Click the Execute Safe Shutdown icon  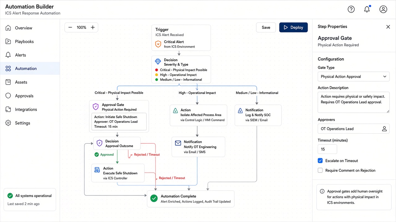(97, 170)
